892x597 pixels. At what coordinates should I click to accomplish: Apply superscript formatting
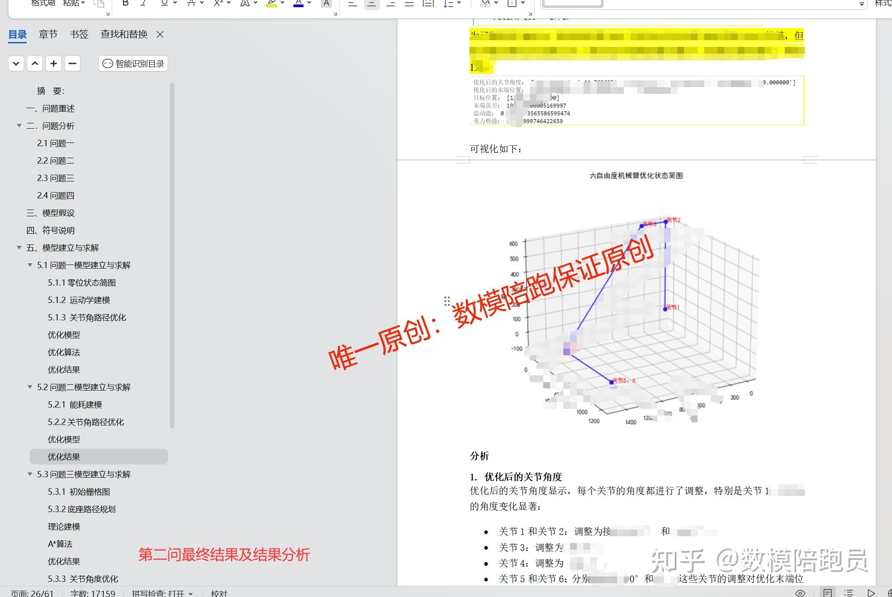(x=218, y=4)
